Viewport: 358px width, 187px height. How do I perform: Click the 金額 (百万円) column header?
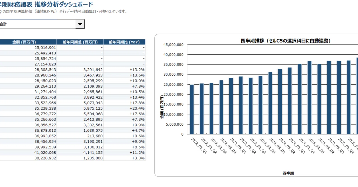pyautogui.click(x=28, y=42)
